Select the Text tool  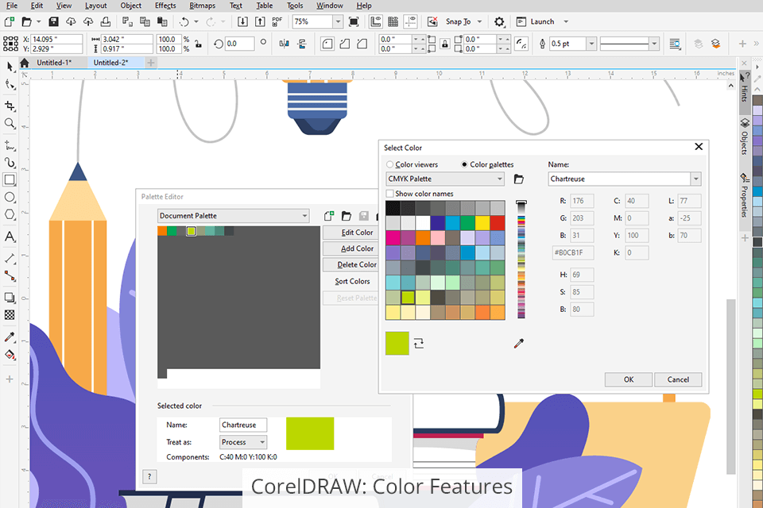[x=10, y=237]
